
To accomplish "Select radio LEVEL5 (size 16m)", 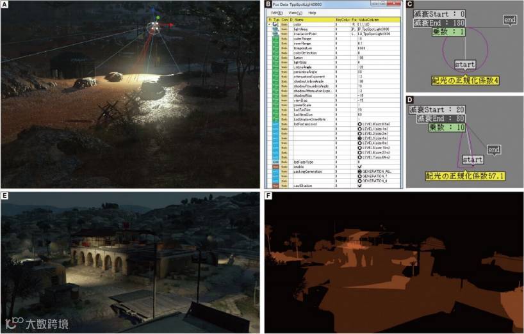I will [359, 147].
